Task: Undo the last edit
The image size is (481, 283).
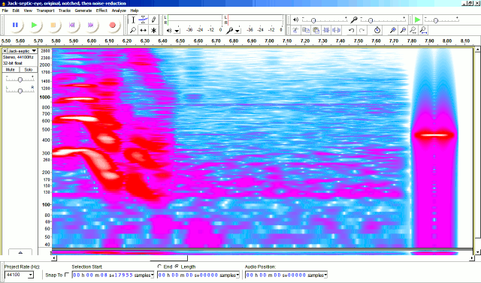Action: (x=352, y=30)
